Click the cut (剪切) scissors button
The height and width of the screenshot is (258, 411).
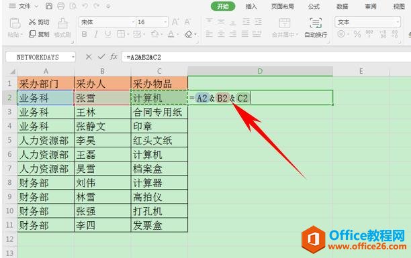pyautogui.click(x=39, y=22)
